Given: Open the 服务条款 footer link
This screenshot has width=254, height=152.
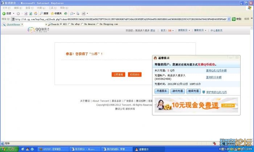Looking at the screenshot, I should [x=116, y=101].
